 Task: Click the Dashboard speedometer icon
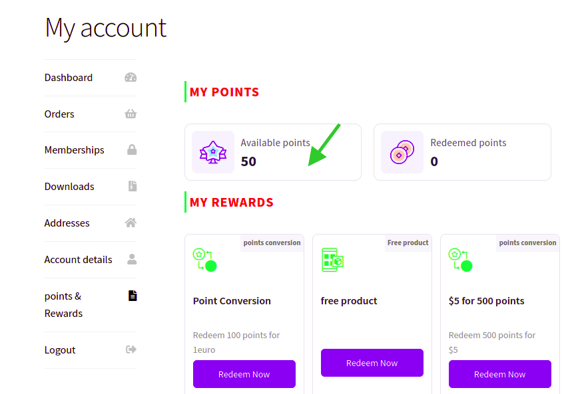point(131,78)
